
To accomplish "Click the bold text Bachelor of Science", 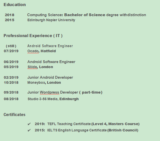I will click(85, 15).
